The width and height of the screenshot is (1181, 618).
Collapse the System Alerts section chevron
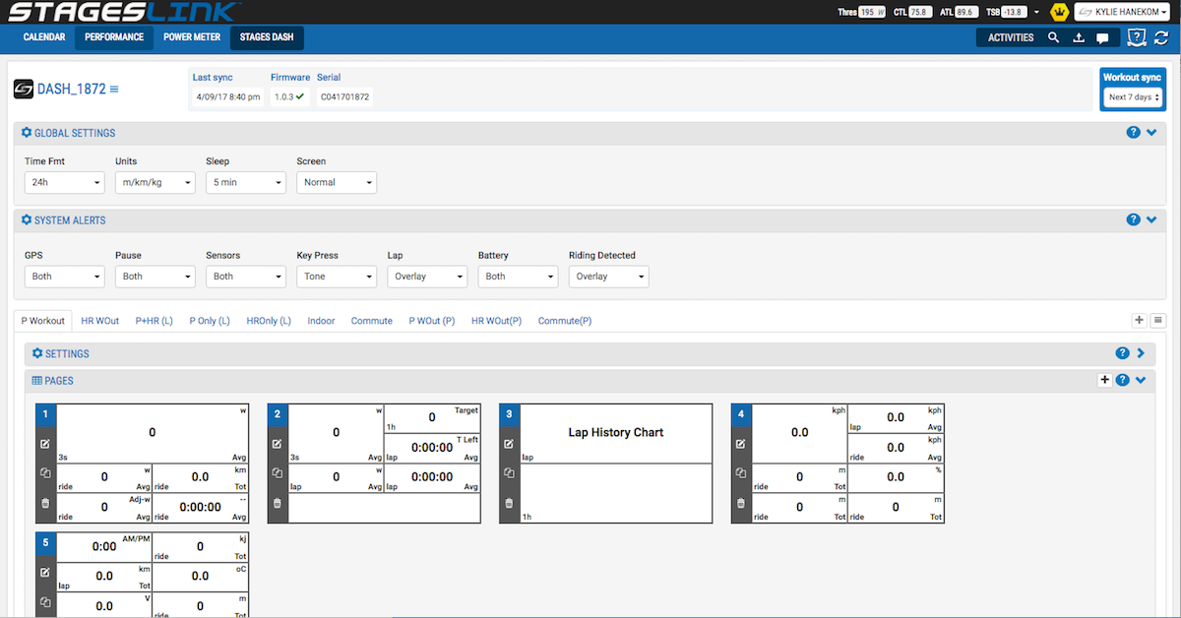1151,219
